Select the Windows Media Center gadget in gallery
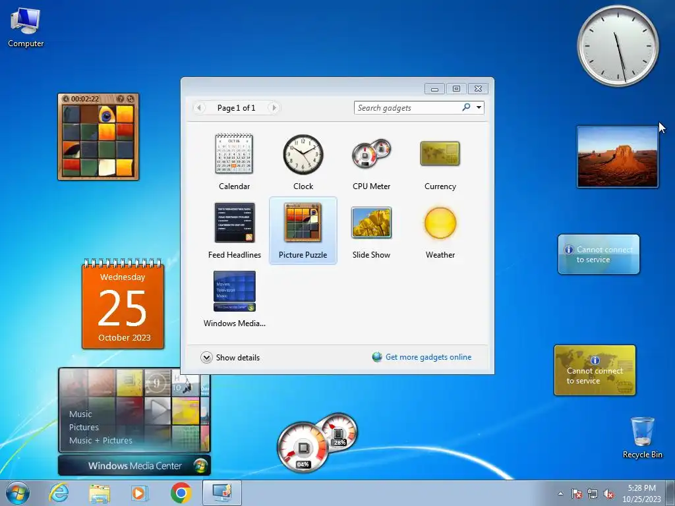The height and width of the screenshot is (506, 675). click(x=234, y=299)
